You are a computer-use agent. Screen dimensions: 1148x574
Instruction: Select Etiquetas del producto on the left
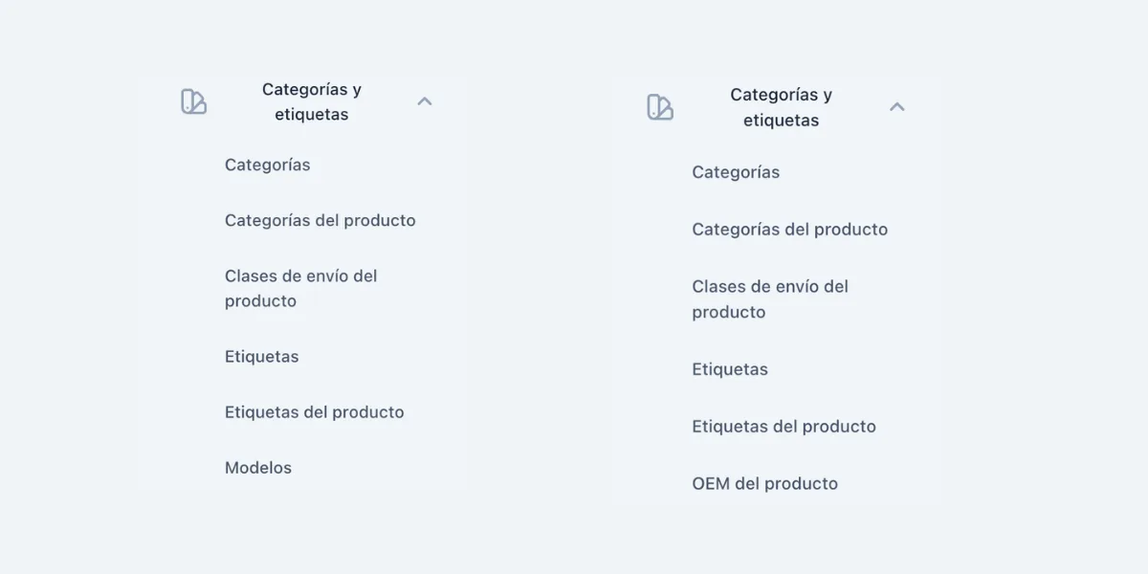tap(315, 411)
